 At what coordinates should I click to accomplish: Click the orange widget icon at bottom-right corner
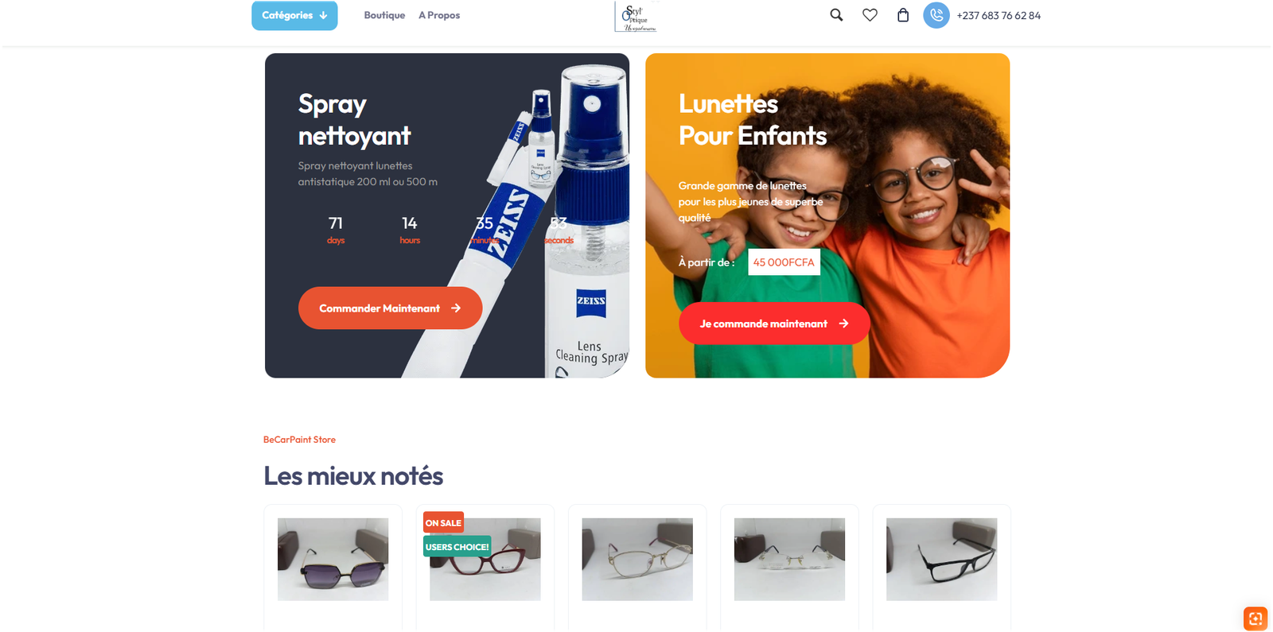pos(1255,618)
